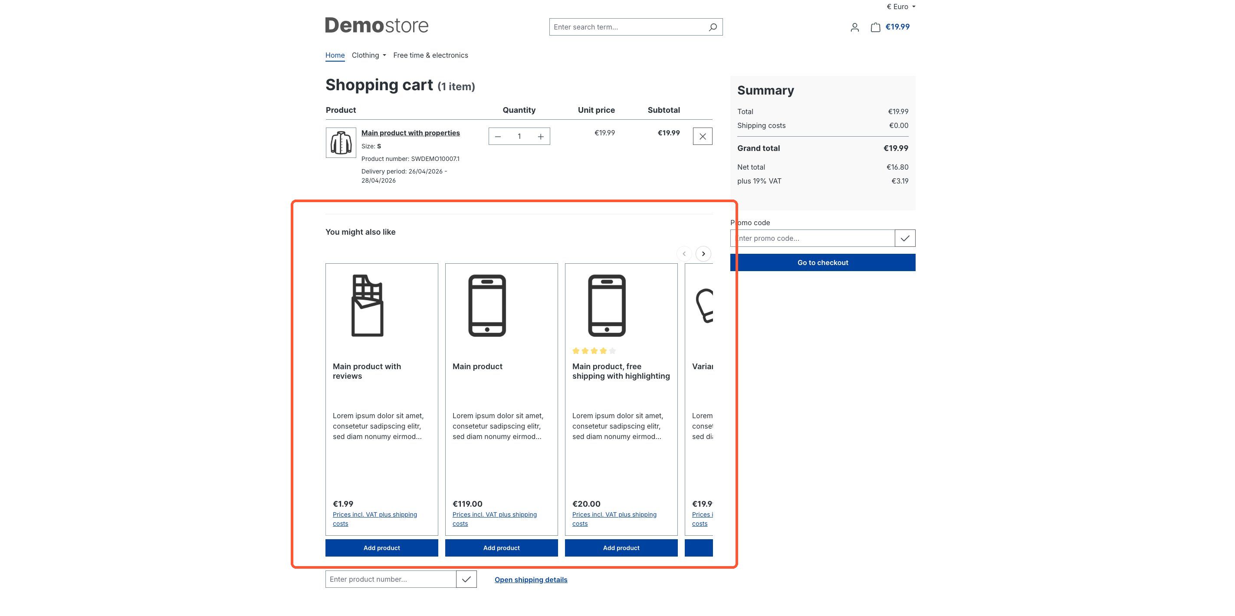The width and height of the screenshot is (1235, 616).
Task: Click the Grand total label
Action: 759,148
